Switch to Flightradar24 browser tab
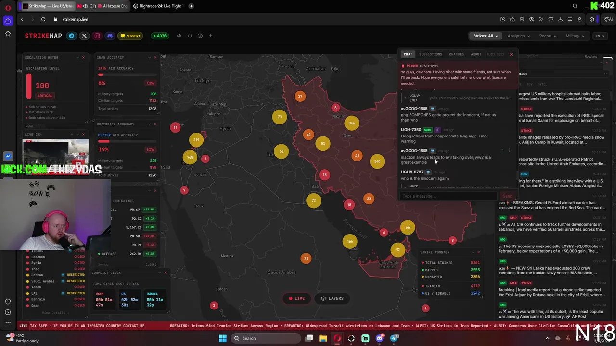 pos(158,6)
